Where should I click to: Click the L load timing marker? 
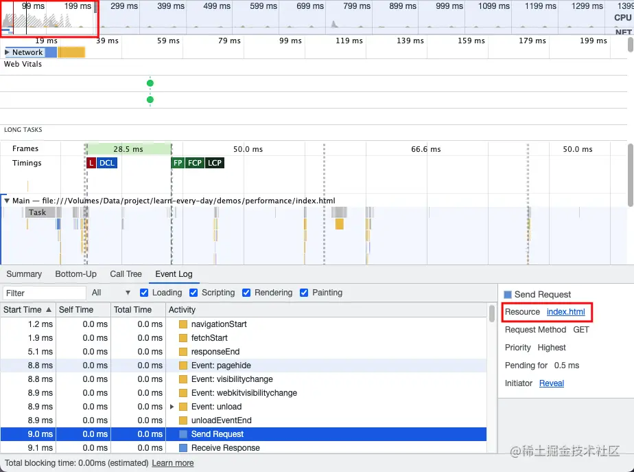click(x=91, y=163)
